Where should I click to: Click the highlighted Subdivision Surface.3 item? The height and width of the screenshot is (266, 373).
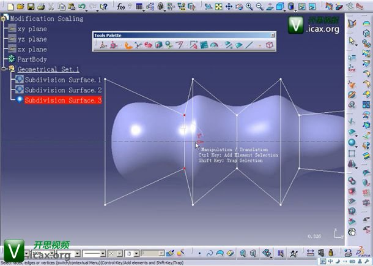point(62,100)
